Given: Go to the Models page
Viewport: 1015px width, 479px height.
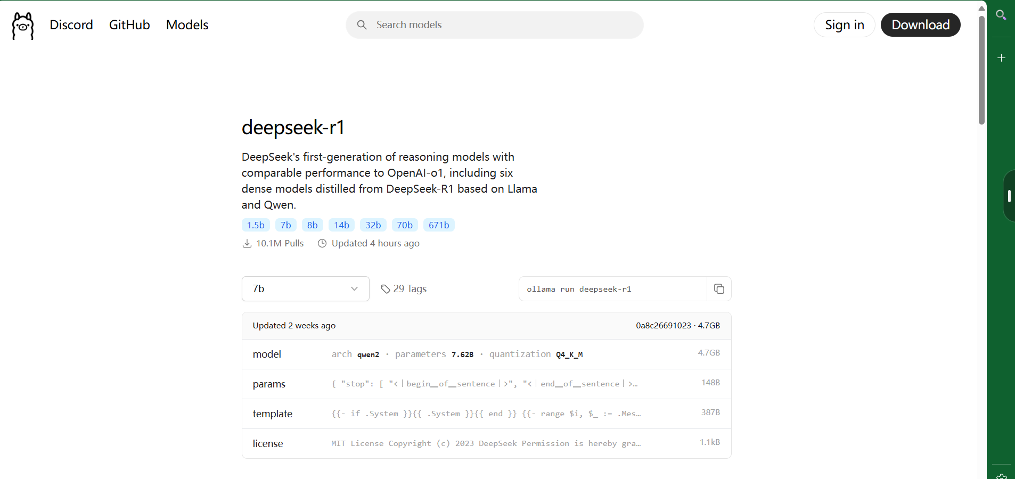Looking at the screenshot, I should tap(187, 25).
